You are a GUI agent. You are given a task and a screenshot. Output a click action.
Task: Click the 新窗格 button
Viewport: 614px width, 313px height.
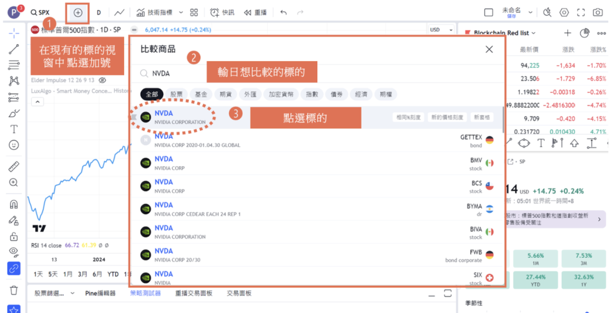482,117
